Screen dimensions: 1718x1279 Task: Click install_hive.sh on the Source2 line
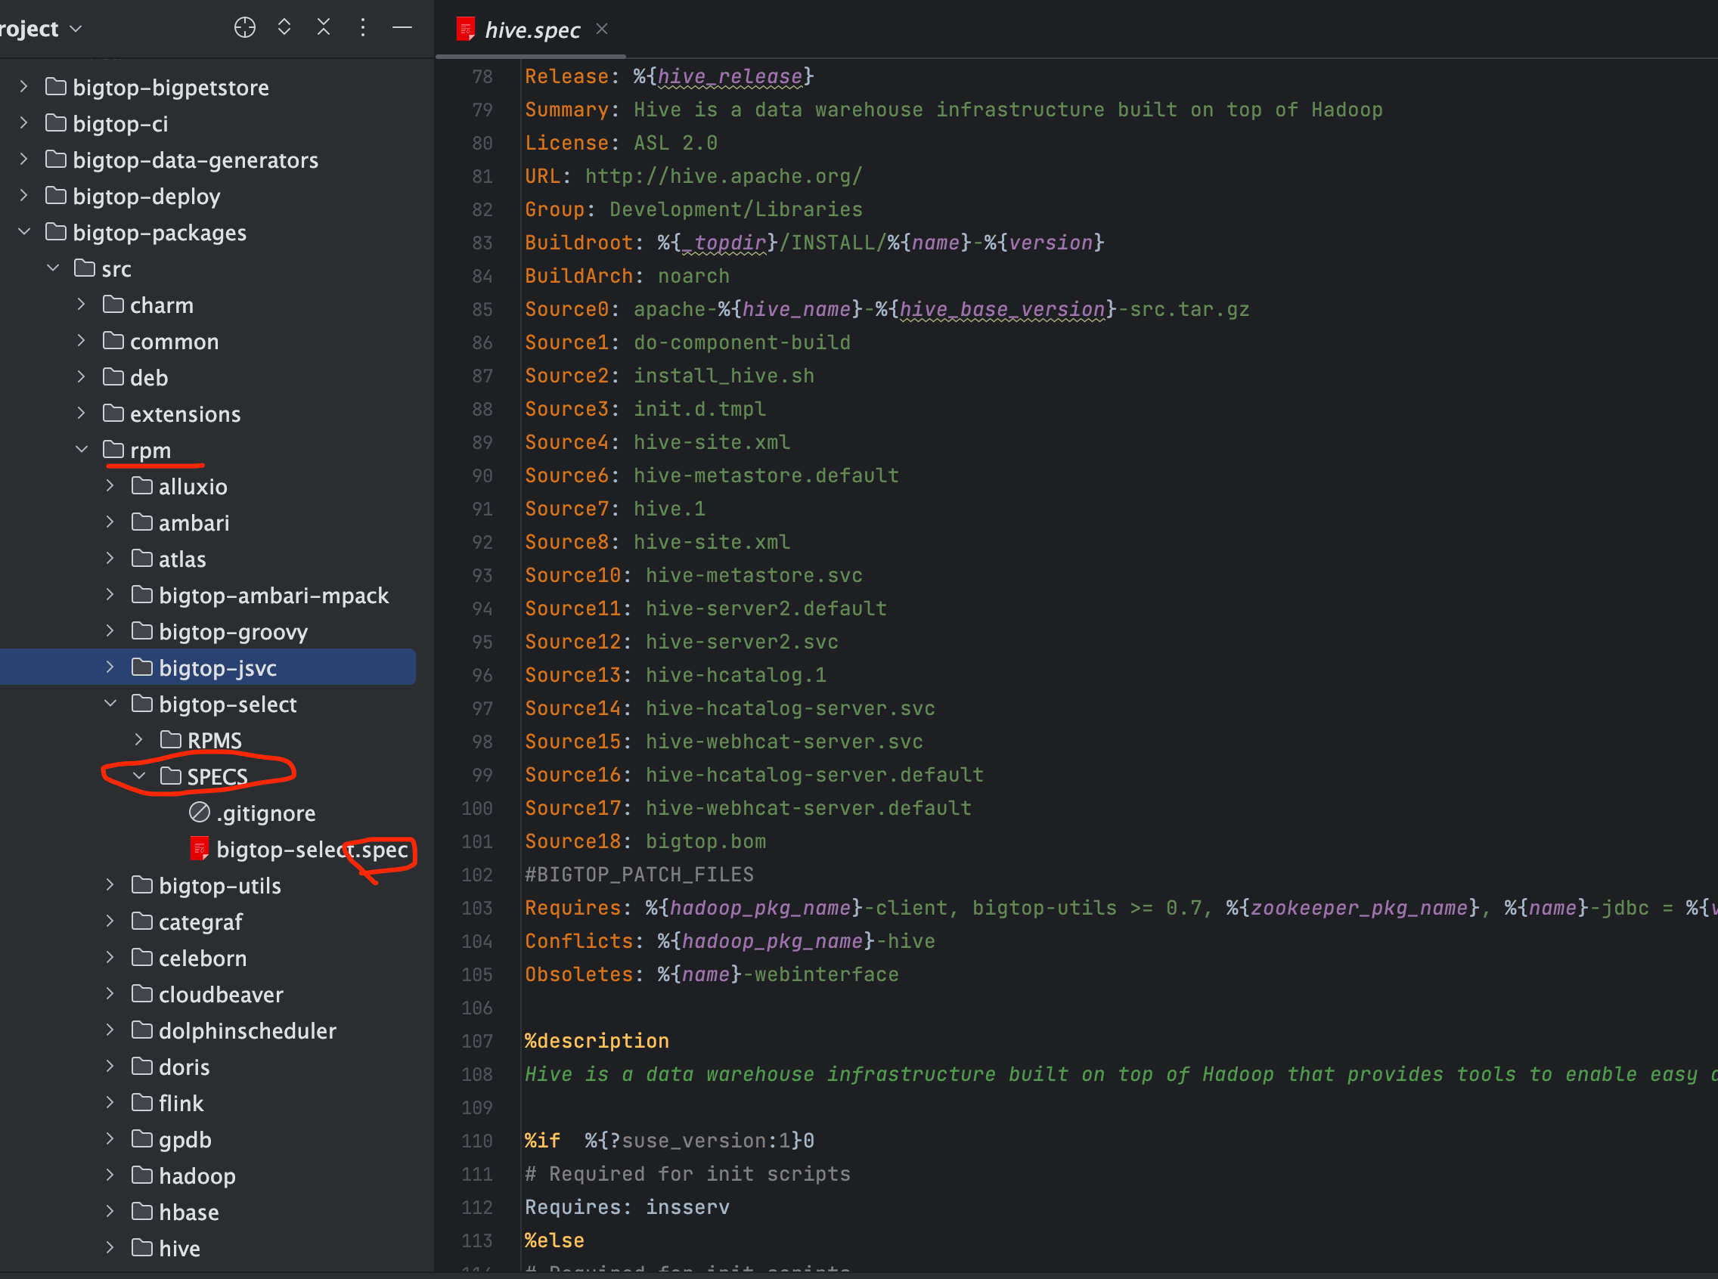pos(724,376)
